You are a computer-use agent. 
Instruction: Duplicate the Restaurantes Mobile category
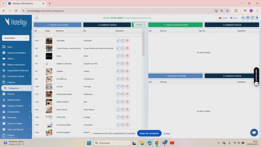[123, 94]
